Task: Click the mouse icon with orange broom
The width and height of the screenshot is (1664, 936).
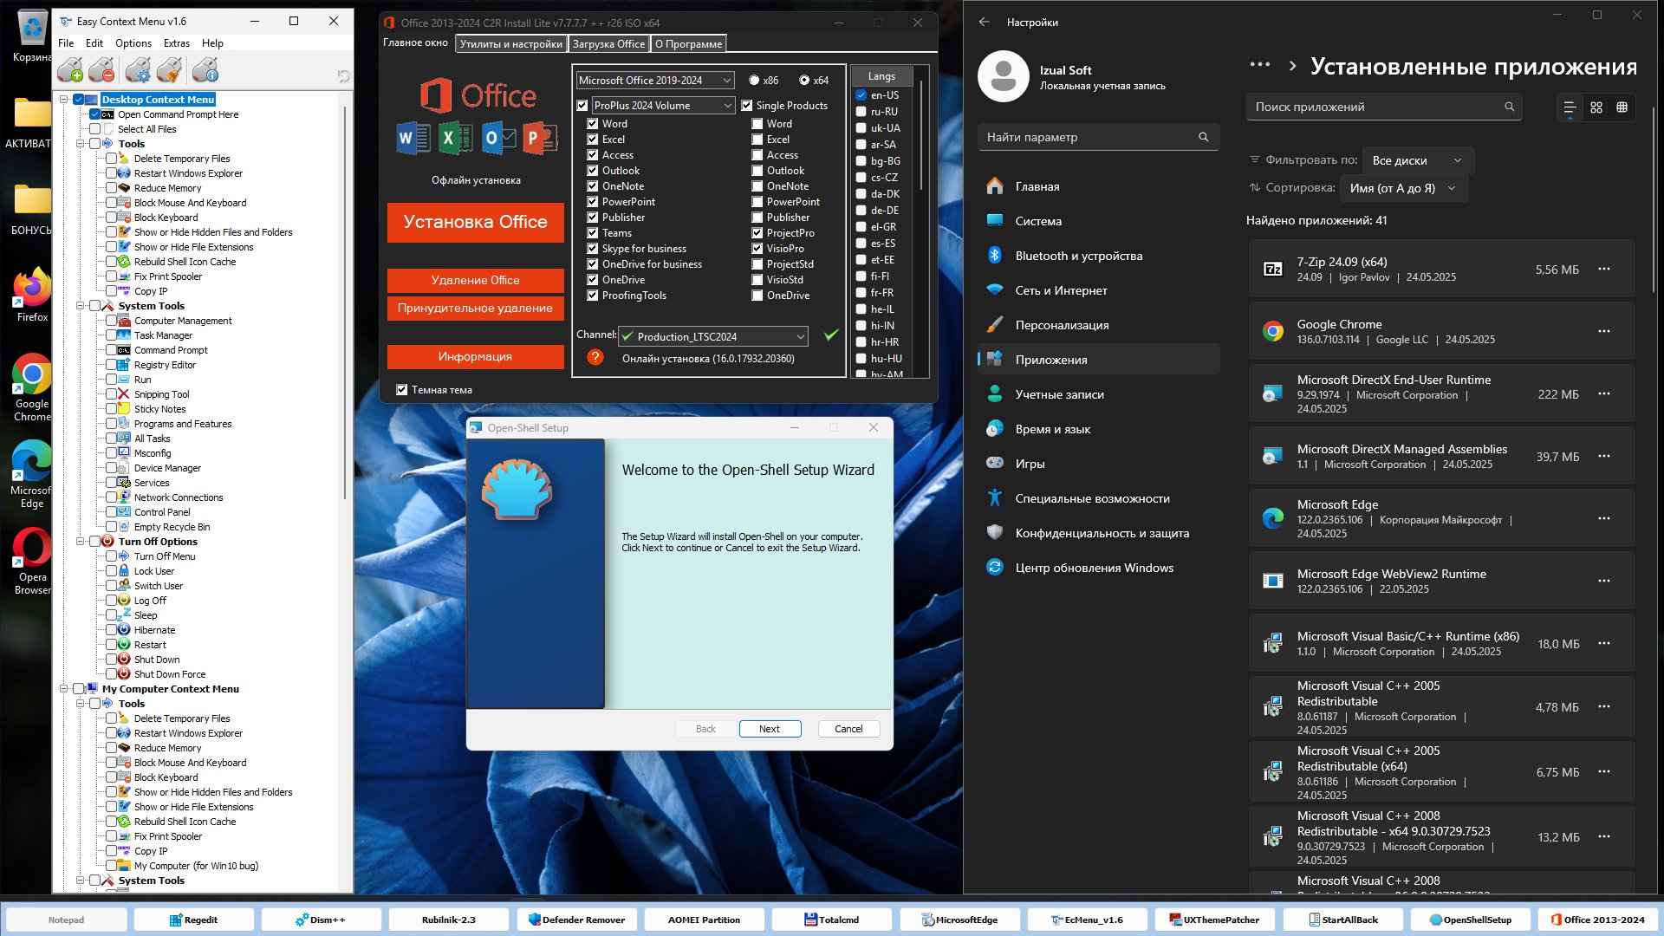Action: point(170,70)
